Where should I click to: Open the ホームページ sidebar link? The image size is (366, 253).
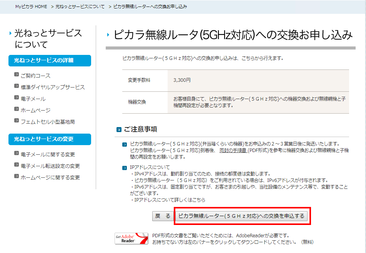35,110
